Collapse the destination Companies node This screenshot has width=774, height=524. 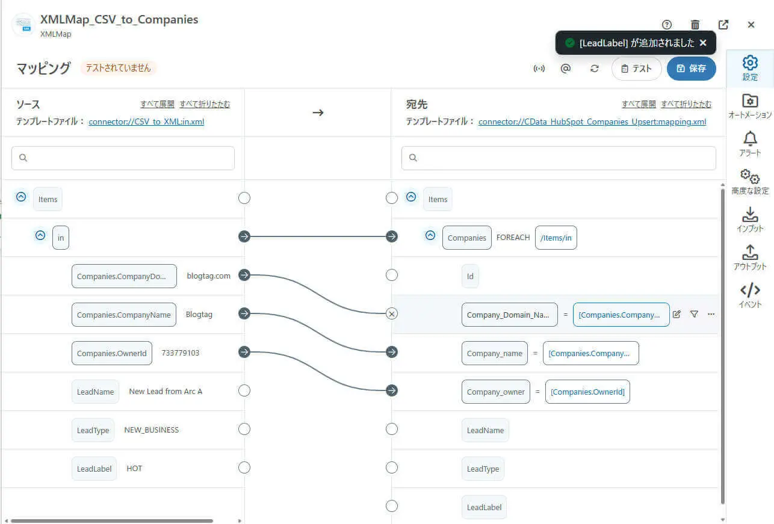[x=430, y=236]
